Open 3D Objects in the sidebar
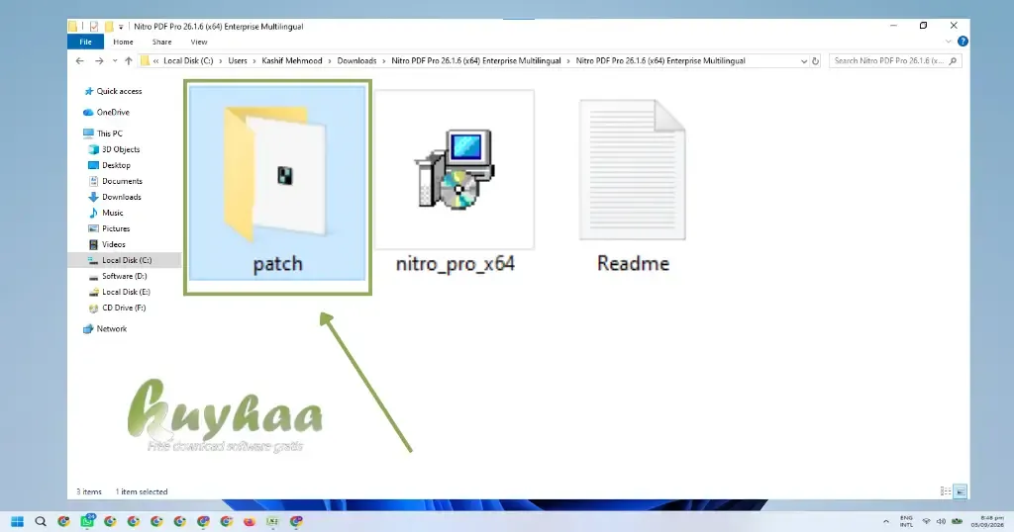This screenshot has width=1014, height=532. coord(115,149)
